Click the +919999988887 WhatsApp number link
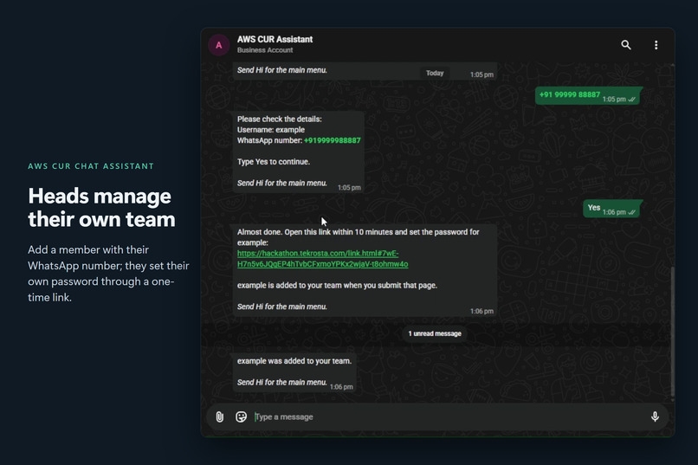 332,140
